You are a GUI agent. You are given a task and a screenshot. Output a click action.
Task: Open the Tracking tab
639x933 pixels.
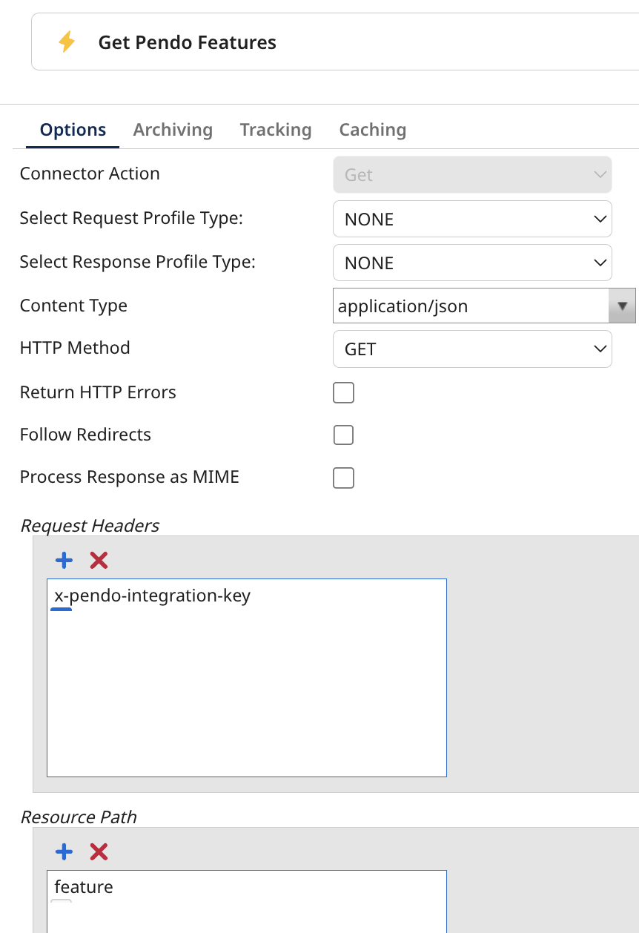[276, 130]
